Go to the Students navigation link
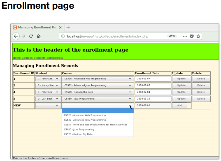The width and height of the screenshot is (221, 161). point(39,58)
